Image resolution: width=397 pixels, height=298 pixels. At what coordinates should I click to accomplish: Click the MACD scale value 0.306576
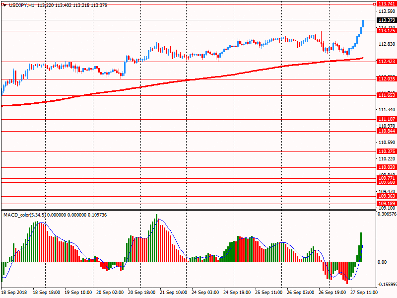click(387, 214)
